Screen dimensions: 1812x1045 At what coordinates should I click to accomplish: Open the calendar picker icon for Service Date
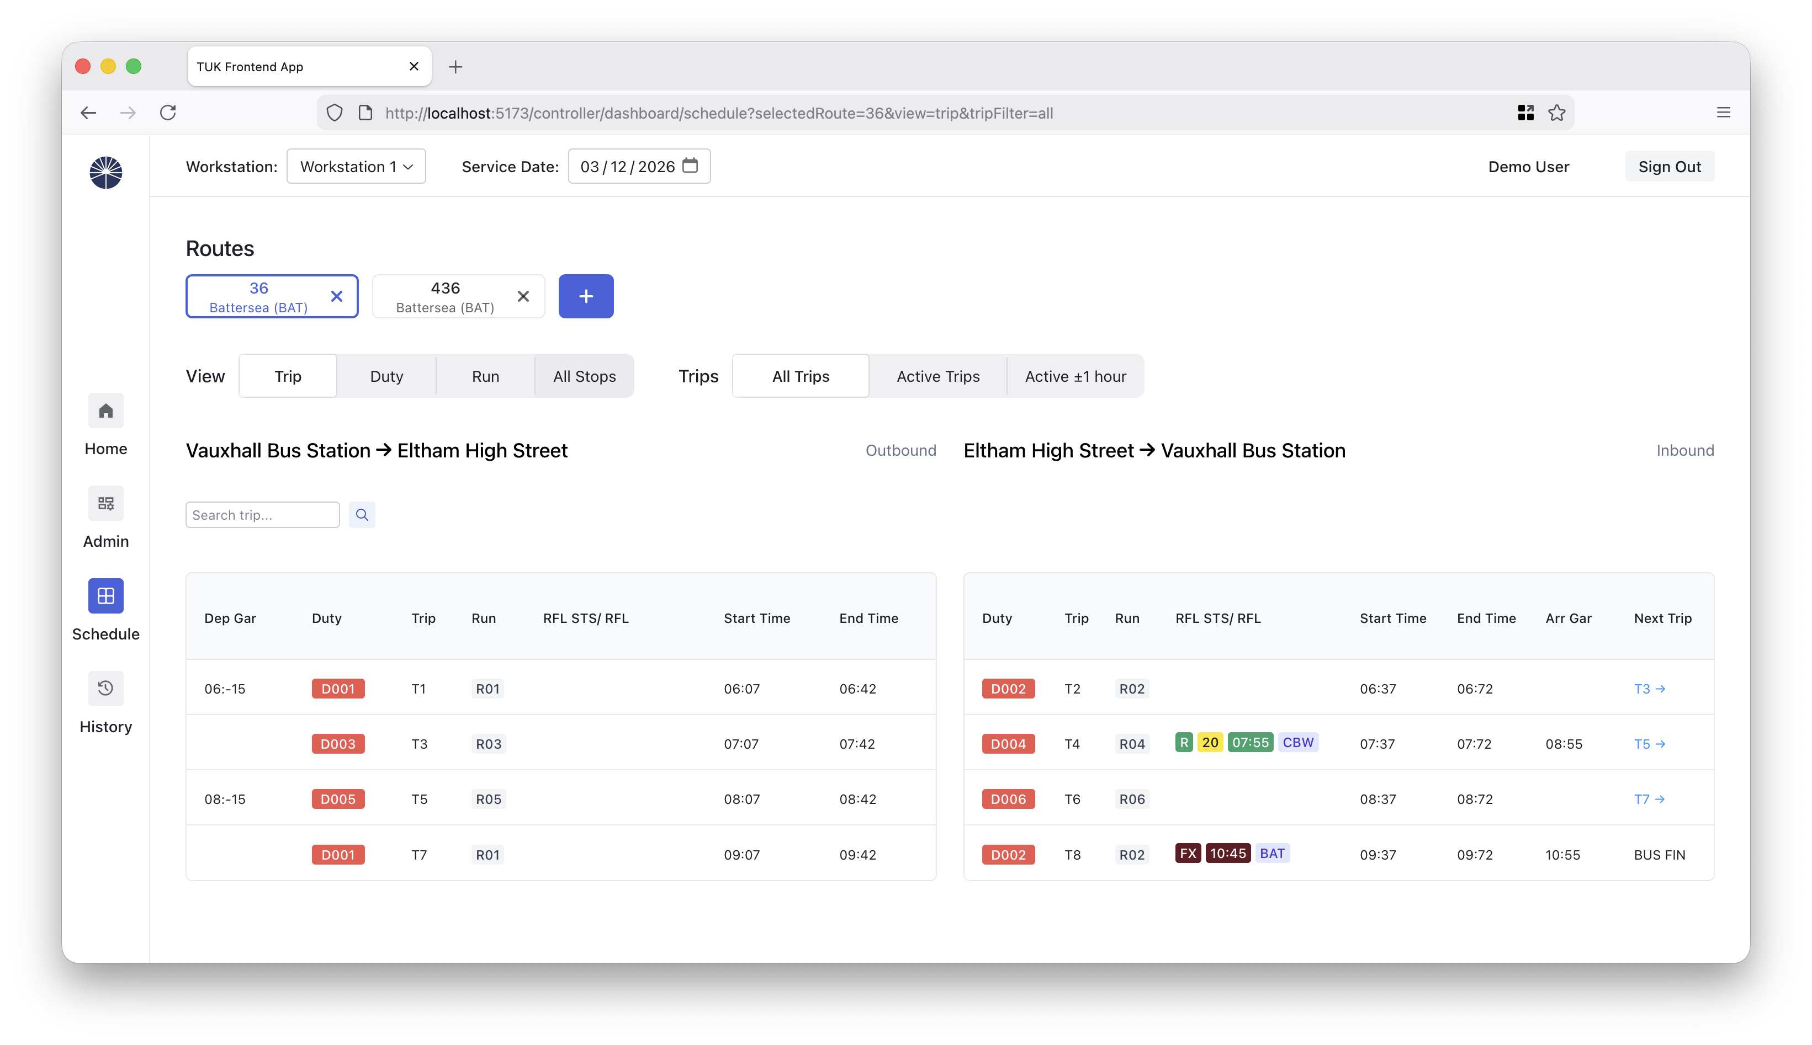[x=690, y=166]
